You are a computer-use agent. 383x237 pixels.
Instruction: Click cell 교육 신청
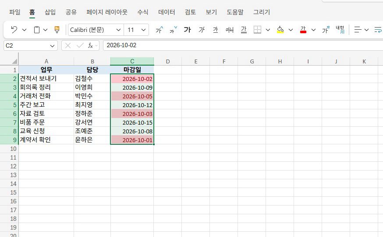coord(46,131)
